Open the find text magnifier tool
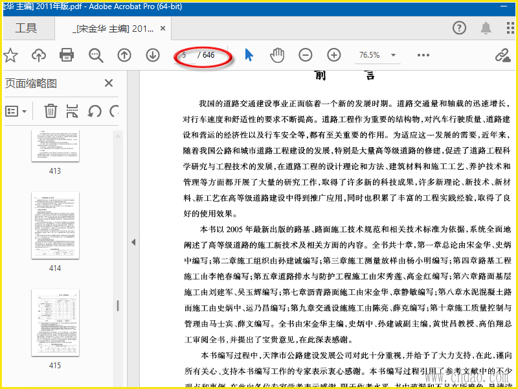 (x=96, y=55)
